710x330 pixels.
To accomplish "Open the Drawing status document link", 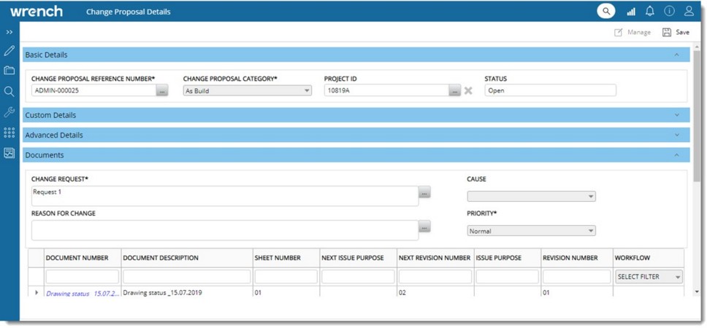I will 83,294.
